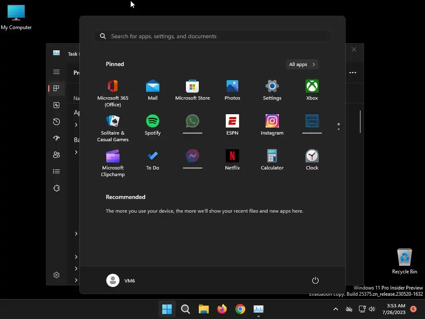Launch Spotify from Start menu

[153, 125]
